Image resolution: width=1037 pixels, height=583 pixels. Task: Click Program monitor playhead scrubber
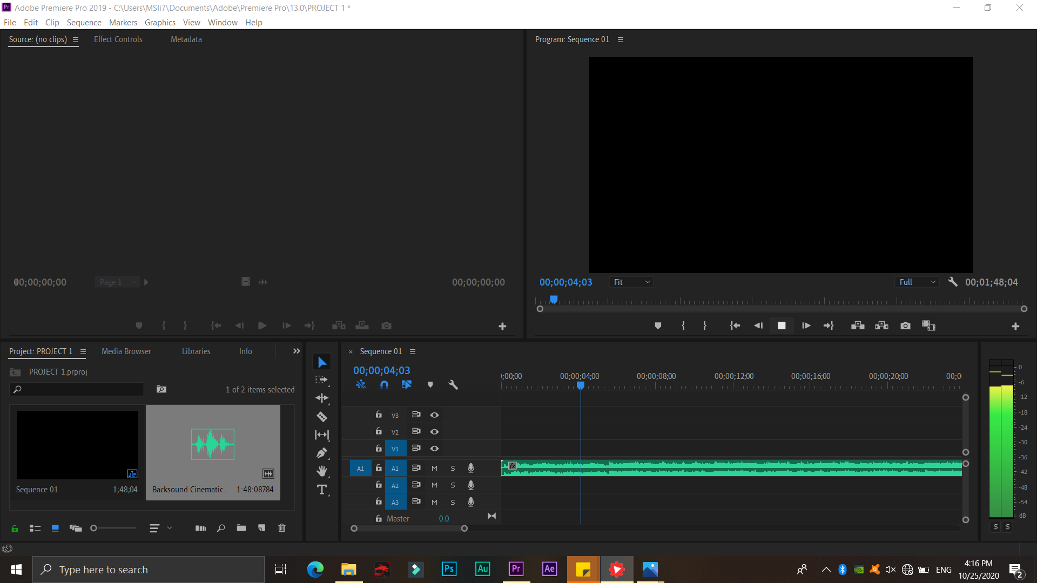coord(554,299)
